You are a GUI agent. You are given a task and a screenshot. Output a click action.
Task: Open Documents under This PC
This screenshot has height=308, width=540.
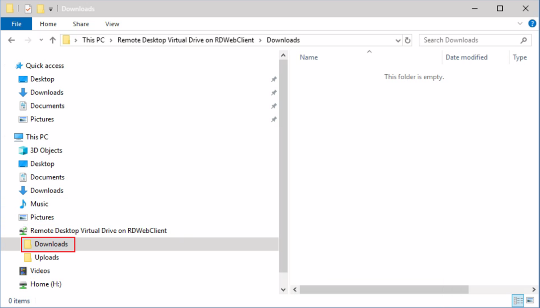point(47,177)
